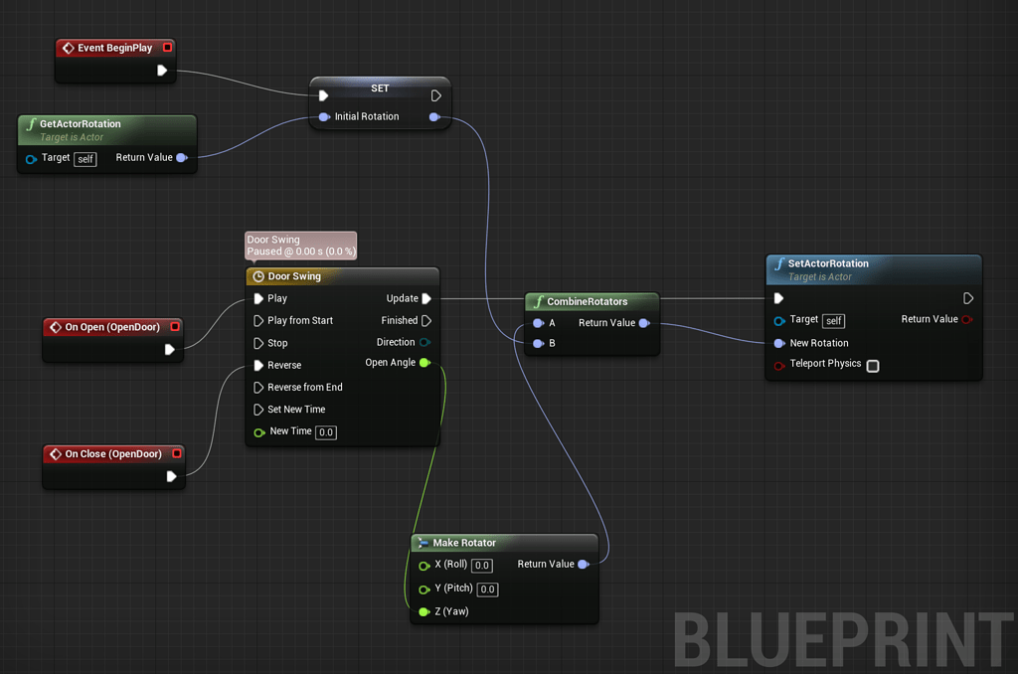
Task: Click the Stop input pin on Door Swing
Action: (258, 343)
